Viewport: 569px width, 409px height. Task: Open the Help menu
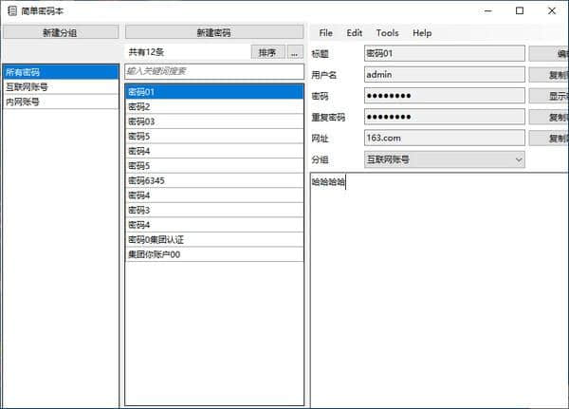[422, 32]
